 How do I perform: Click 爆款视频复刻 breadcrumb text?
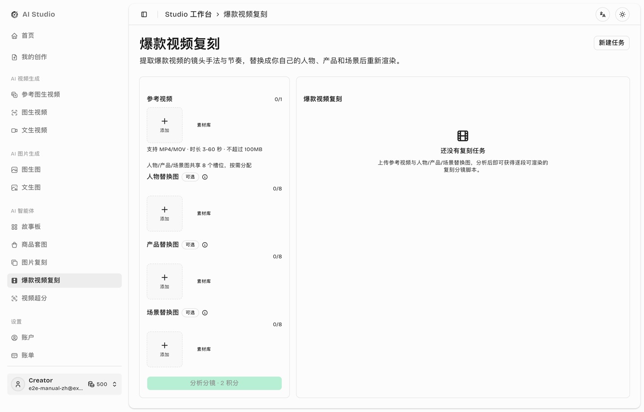pyautogui.click(x=246, y=14)
